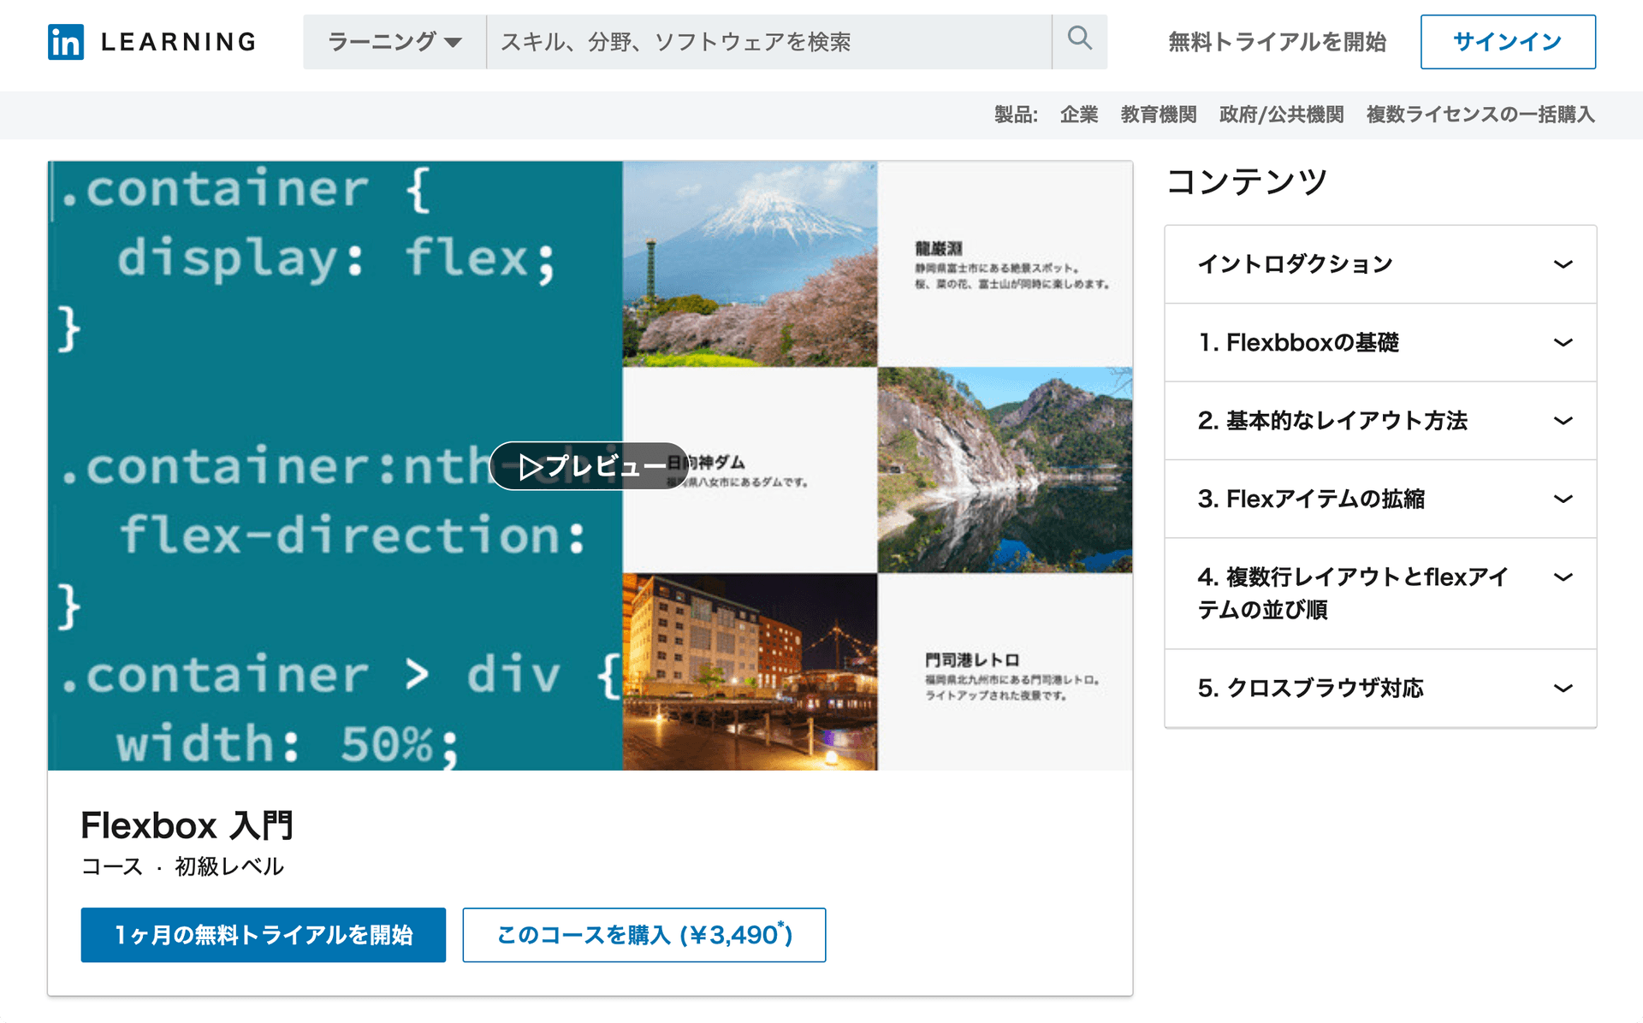Open the 教育機関 product link

pyautogui.click(x=1158, y=115)
